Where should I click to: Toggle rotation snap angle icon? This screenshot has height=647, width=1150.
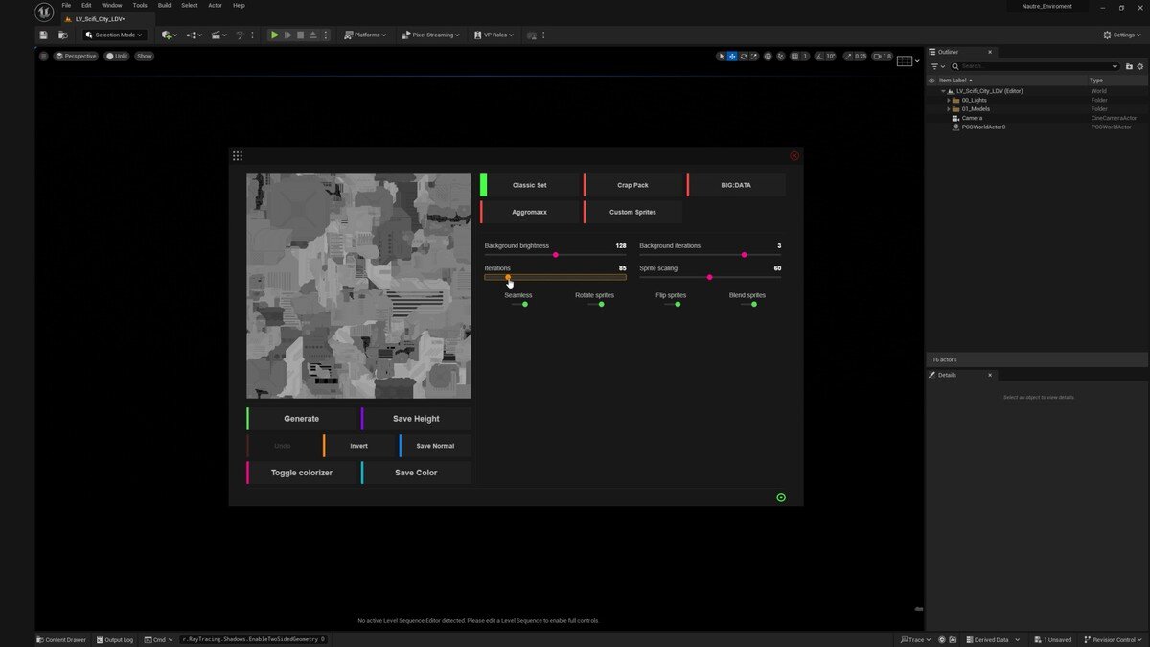(820, 57)
